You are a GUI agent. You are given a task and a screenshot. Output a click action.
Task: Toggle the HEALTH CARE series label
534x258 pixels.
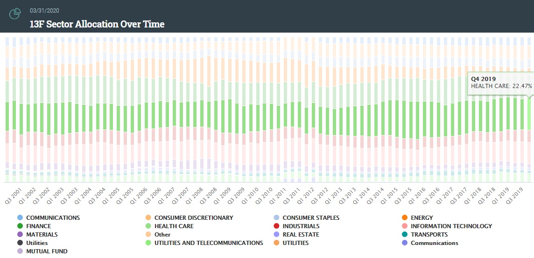coord(174,226)
